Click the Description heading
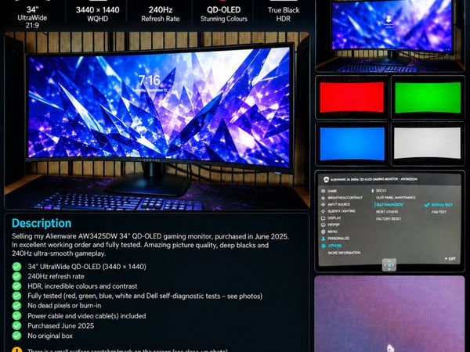The image size is (470, 352). (42, 223)
